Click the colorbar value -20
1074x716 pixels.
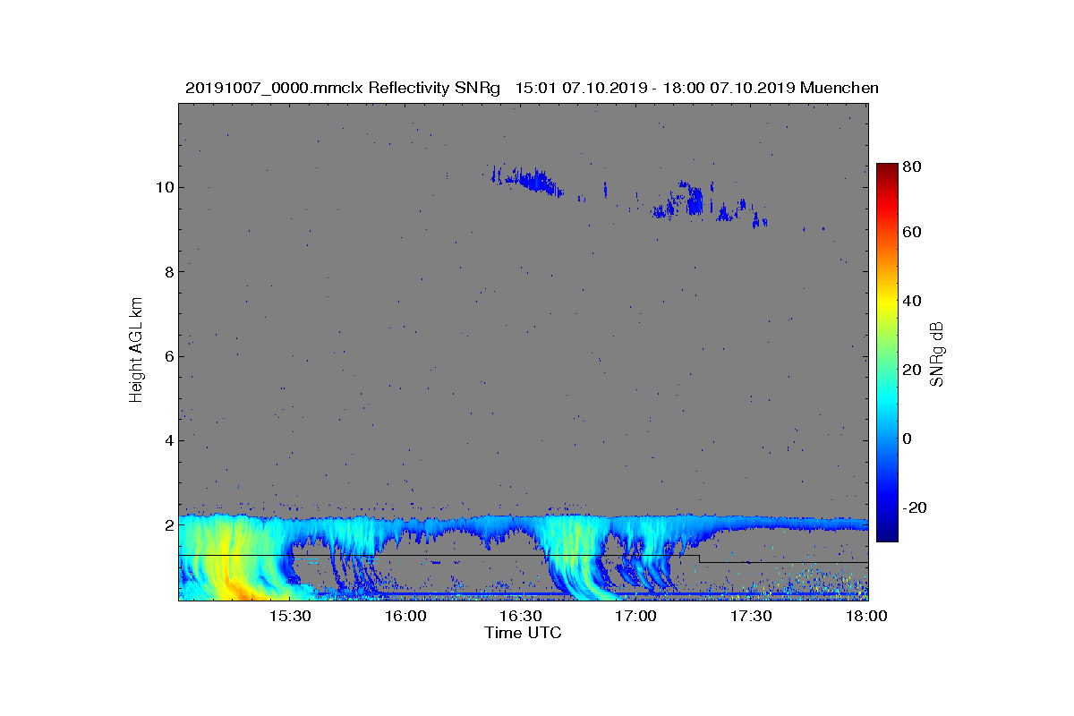point(913,507)
